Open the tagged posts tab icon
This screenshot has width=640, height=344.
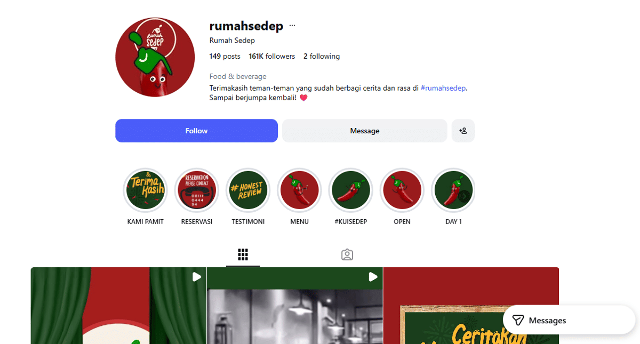(347, 254)
